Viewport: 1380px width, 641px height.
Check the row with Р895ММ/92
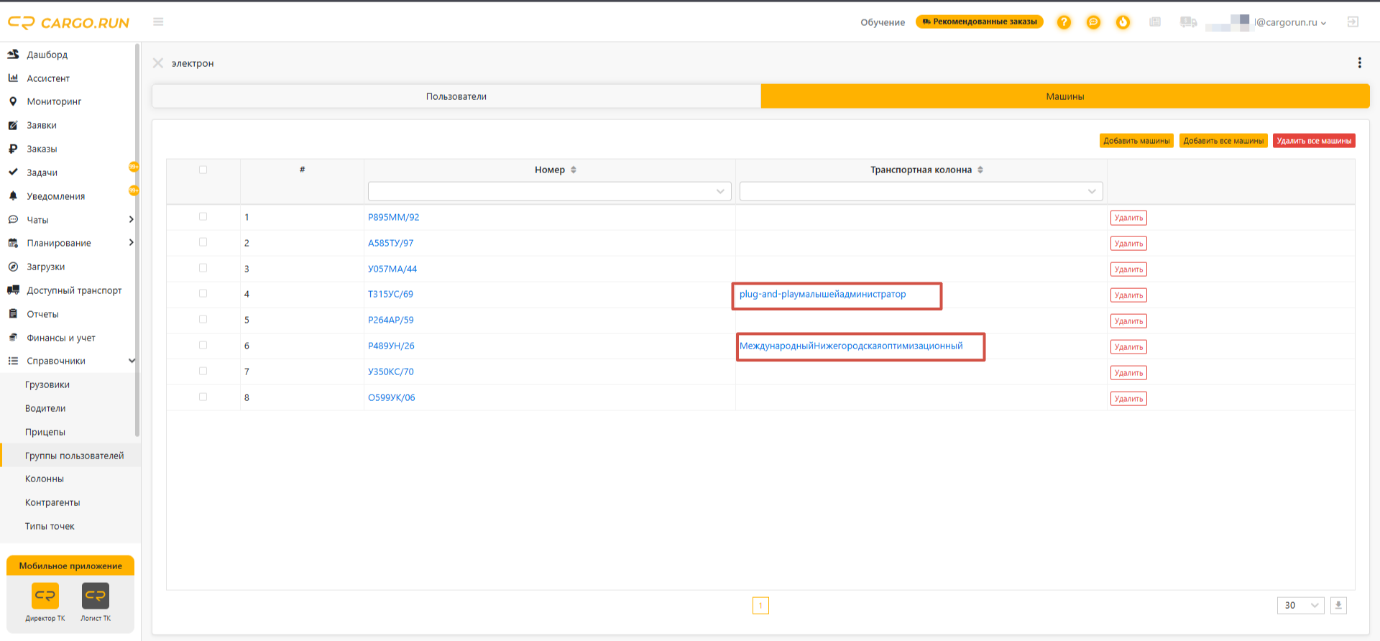pos(203,217)
